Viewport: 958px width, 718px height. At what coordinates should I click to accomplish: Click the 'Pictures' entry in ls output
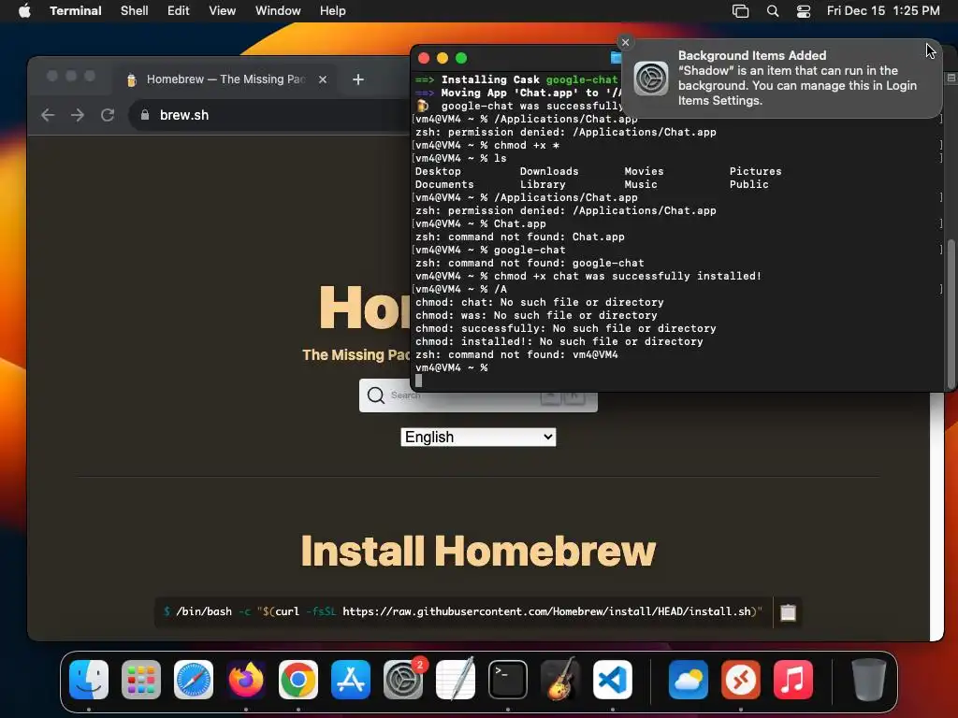(755, 172)
